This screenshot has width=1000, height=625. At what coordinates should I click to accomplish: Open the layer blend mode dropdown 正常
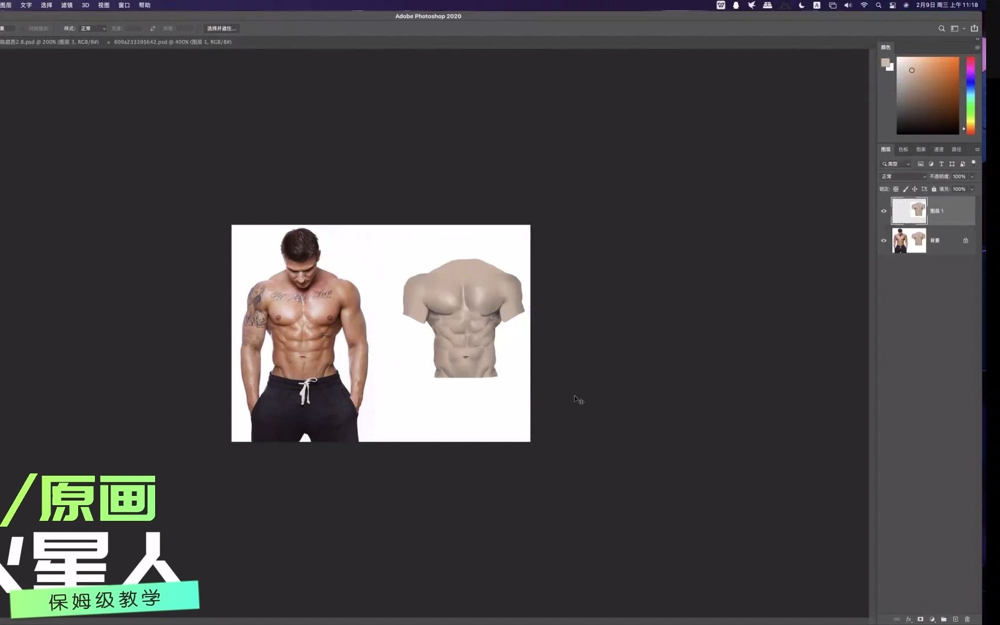903,177
